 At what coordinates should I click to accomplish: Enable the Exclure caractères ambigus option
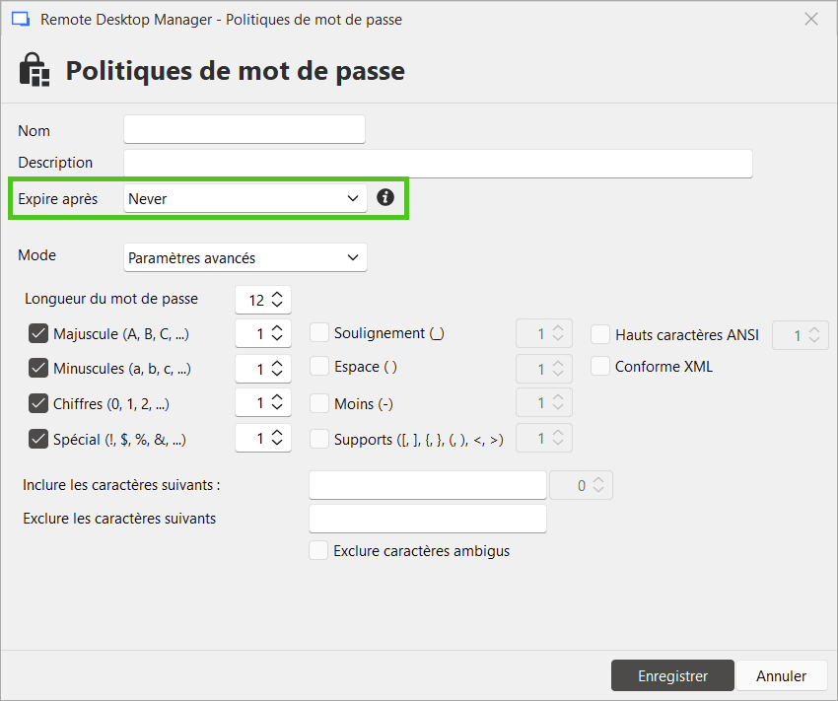[x=319, y=551]
